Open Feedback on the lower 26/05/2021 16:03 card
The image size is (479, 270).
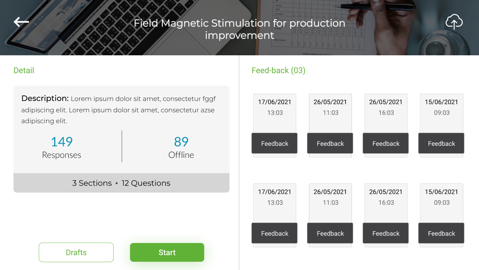(386, 233)
